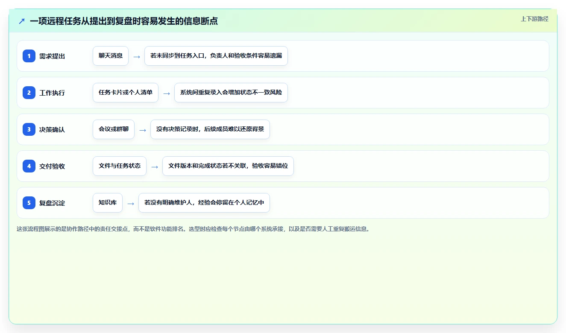The image size is (566, 333).
Task: Click the box 没有决策记录时，后续成员难以还原背景
Action: tap(210, 129)
